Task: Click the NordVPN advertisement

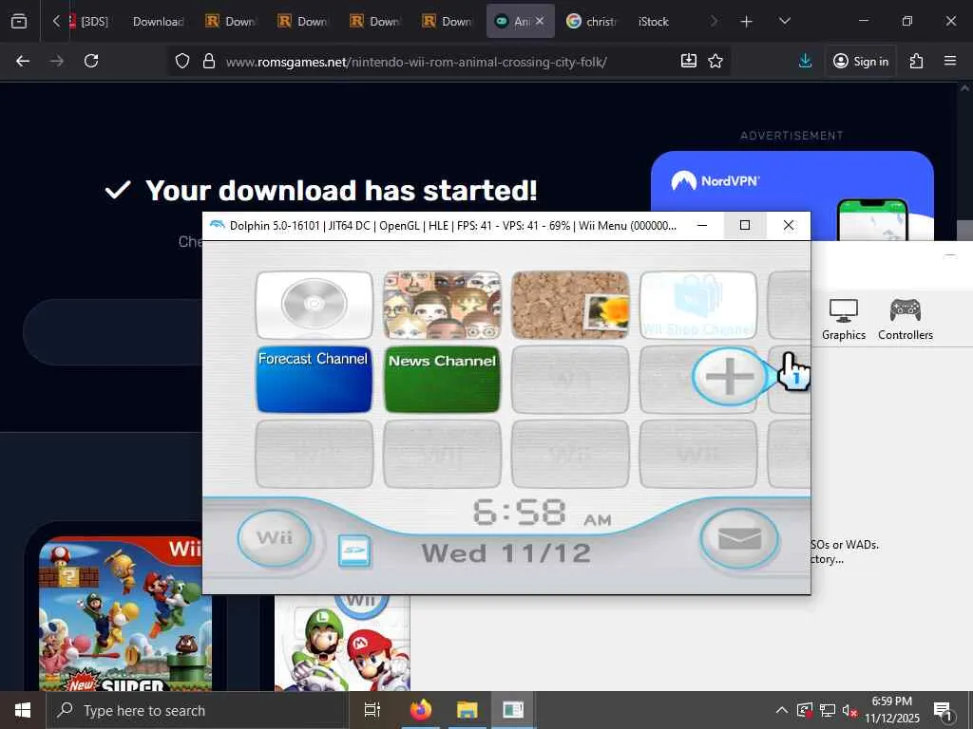Action: pos(792,196)
